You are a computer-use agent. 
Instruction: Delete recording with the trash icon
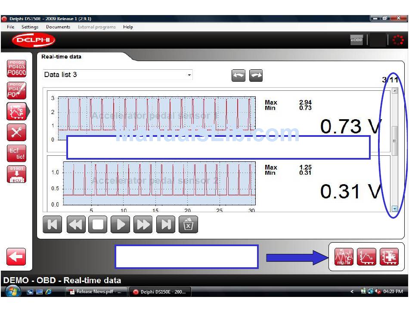pos(188,224)
